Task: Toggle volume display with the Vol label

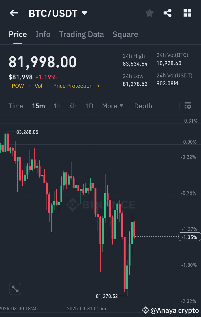Action: pyautogui.click(x=39, y=86)
